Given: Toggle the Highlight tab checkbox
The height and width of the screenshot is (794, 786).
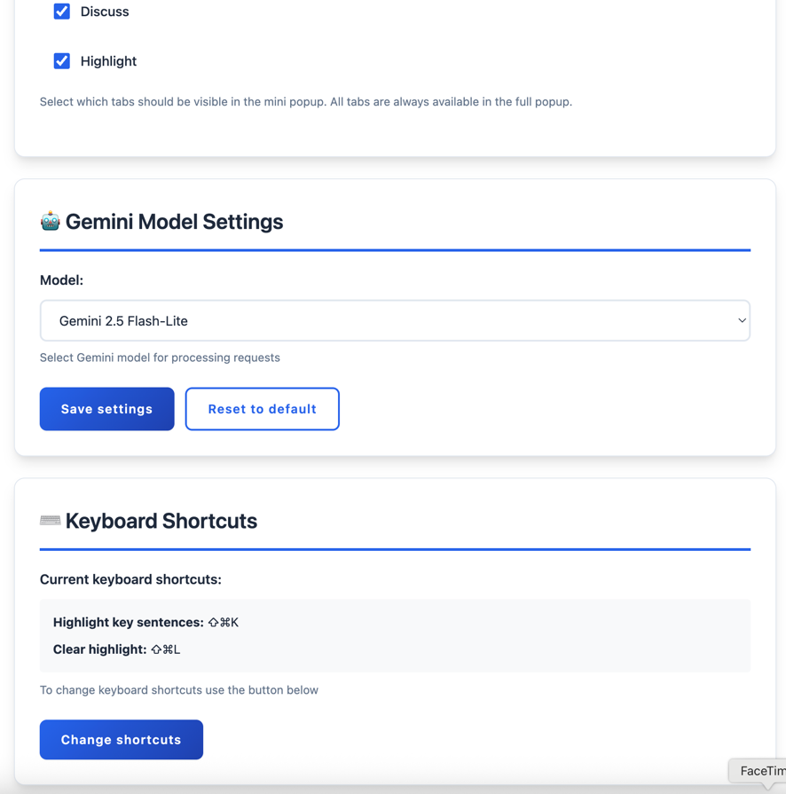Looking at the screenshot, I should (x=62, y=60).
